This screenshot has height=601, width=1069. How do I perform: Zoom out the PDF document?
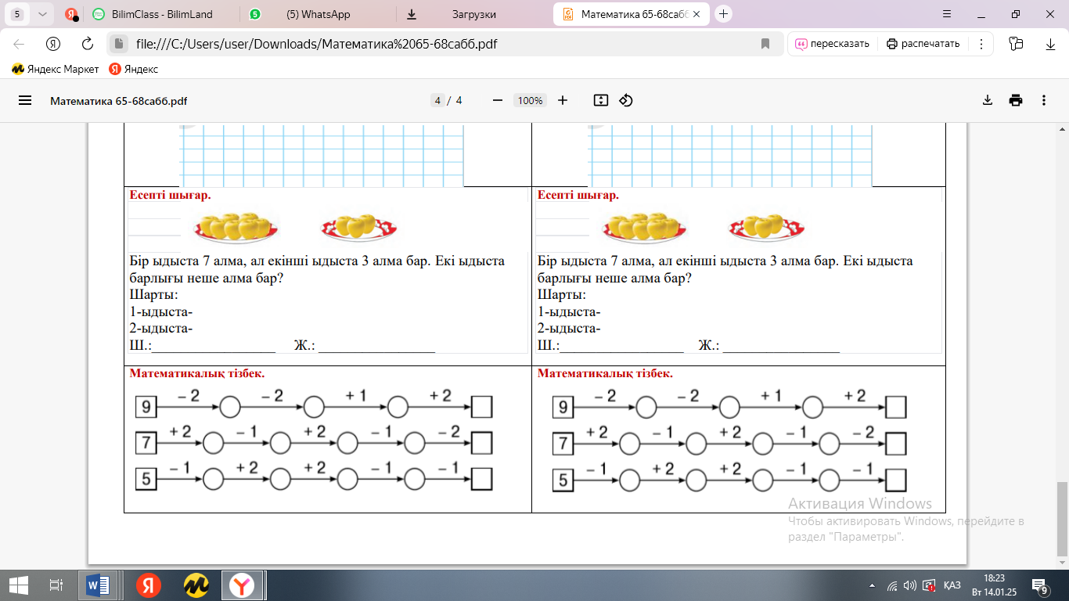(497, 100)
